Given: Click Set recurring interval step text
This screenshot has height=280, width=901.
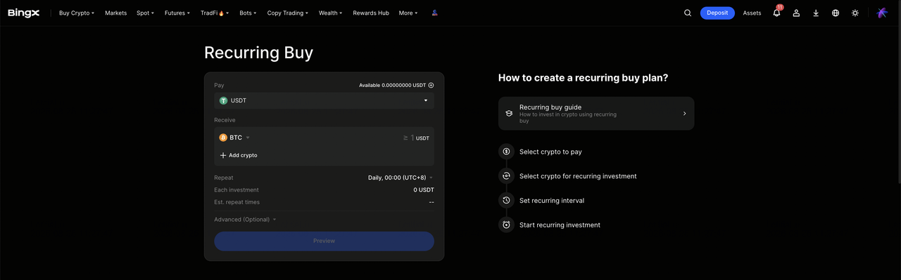Looking at the screenshot, I should click(x=552, y=201).
